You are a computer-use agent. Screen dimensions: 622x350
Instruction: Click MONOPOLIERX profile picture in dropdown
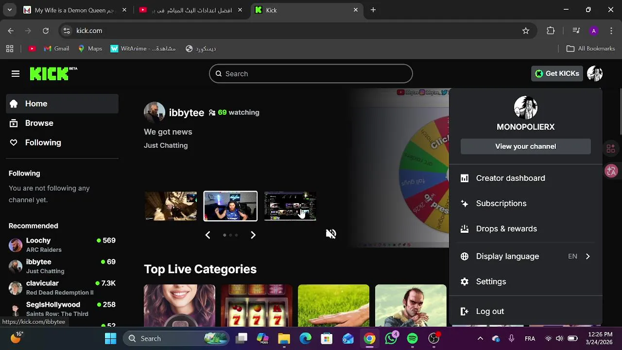click(x=526, y=107)
